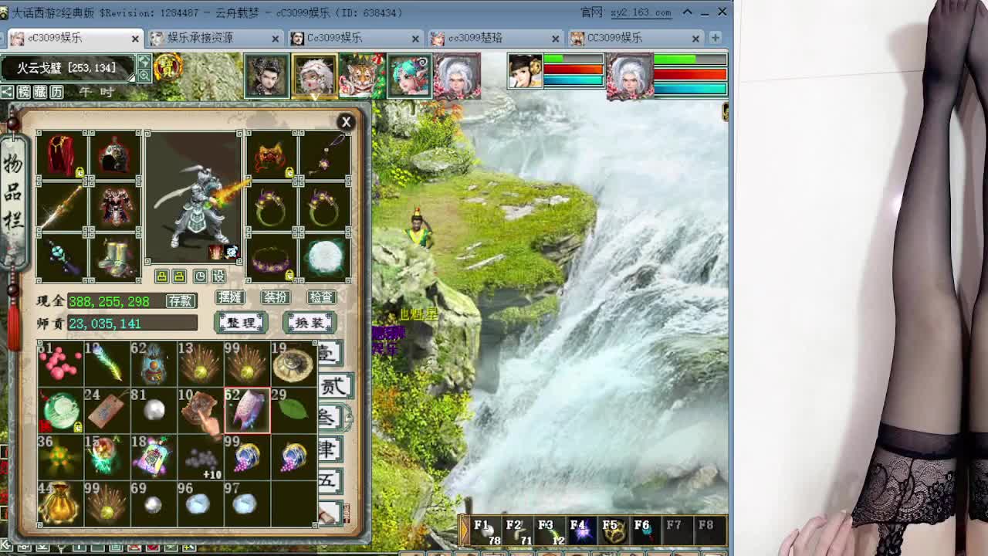Select the dark-haired boy portrait

(267, 76)
